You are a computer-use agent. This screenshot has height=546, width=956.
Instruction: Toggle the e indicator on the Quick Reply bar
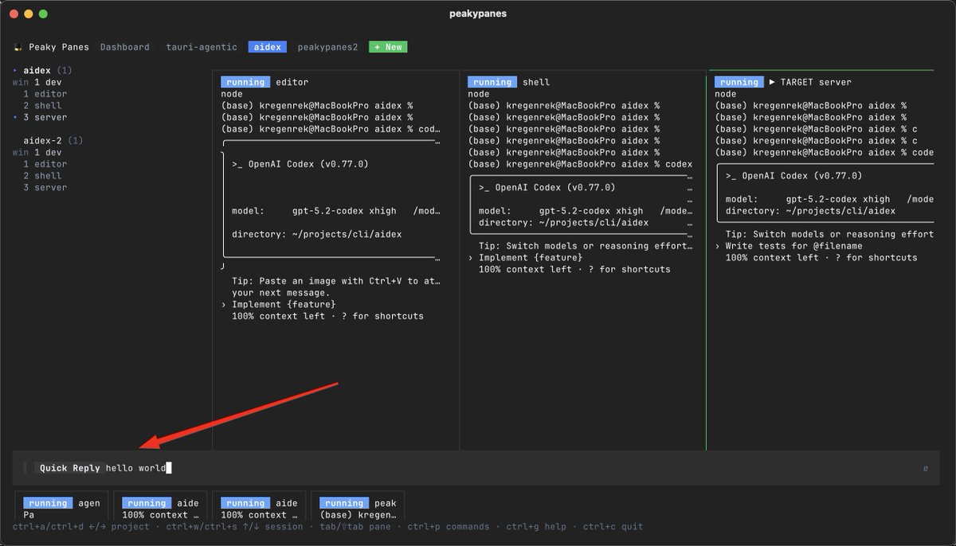pyautogui.click(x=926, y=468)
